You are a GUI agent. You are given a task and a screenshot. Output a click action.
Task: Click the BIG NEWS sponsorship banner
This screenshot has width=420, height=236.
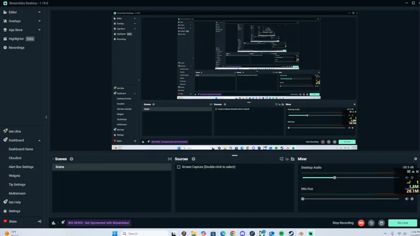tap(98, 222)
